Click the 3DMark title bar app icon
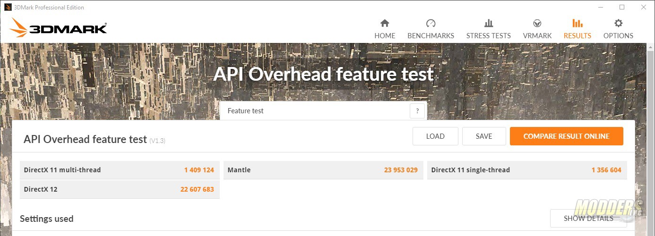Image resolution: width=655 pixels, height=236 pixels. point(8,7)
